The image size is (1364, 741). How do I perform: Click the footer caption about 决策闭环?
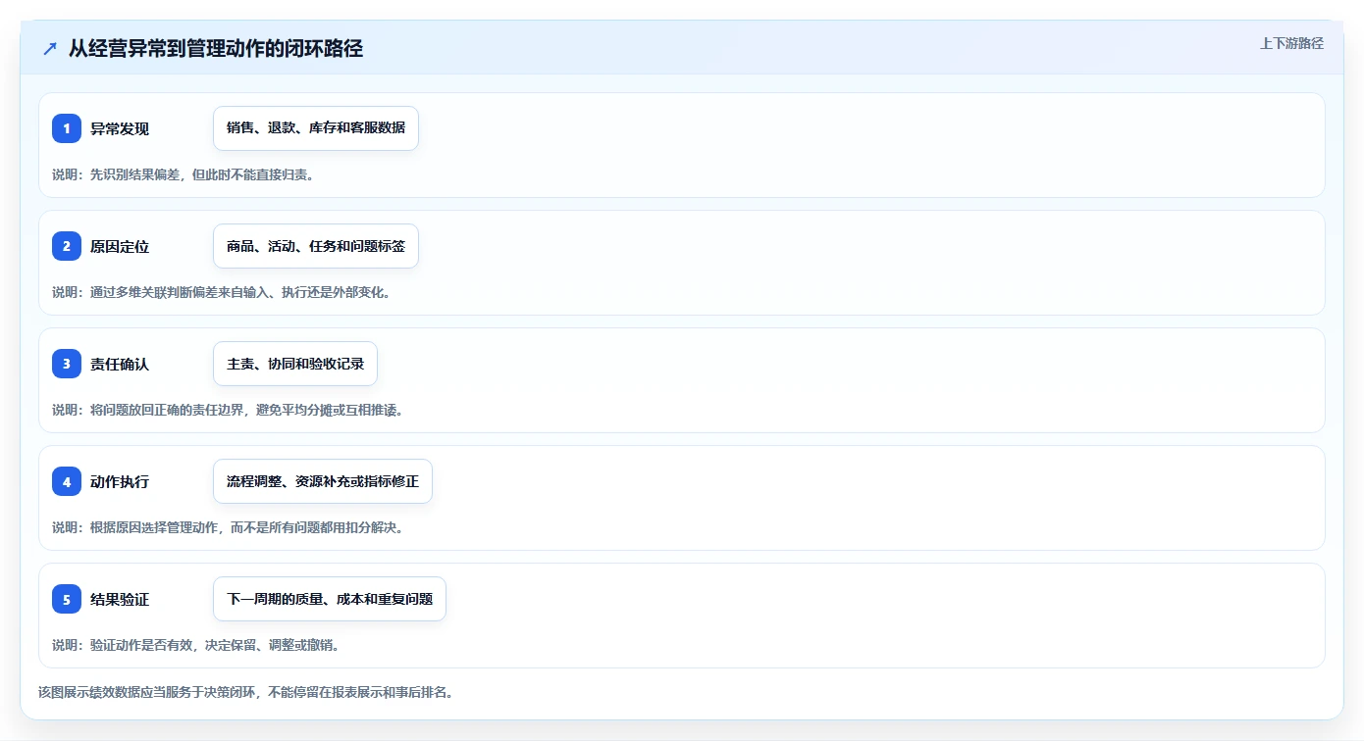click(245, 692)
